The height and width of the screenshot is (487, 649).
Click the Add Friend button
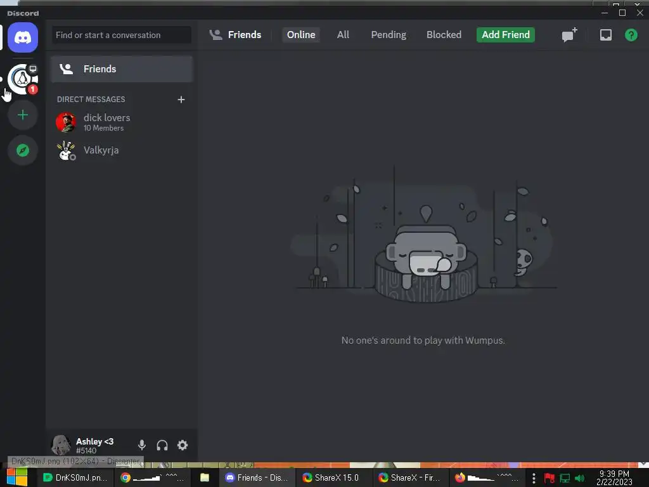pos(505,35)
